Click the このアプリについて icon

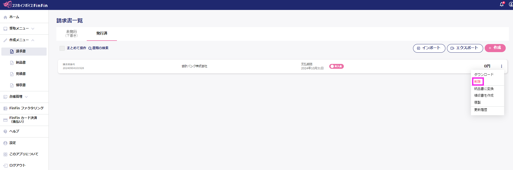[x=5, y=154]
